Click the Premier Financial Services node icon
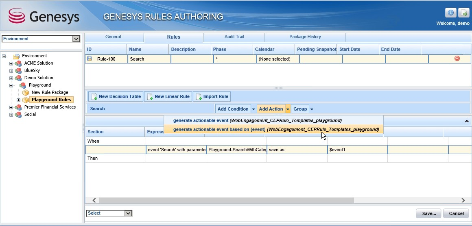Viewport: 472px width, 226px height. (x=18, y=107)
